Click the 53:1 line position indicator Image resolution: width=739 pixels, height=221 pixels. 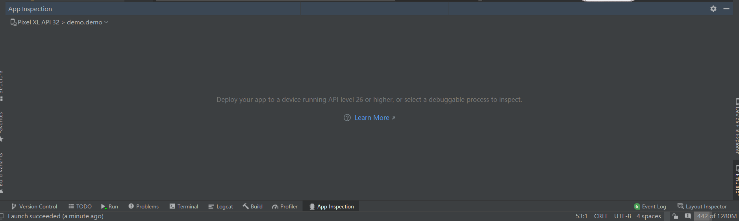(582, 216)
